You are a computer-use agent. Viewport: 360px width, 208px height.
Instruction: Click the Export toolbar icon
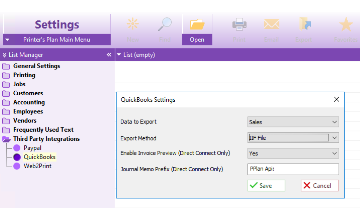(305, 24)
